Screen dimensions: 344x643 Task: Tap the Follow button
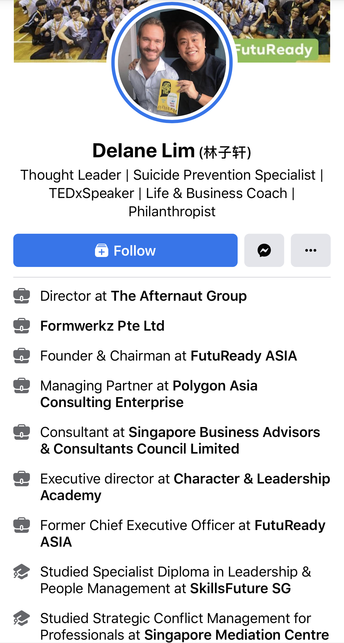click(x=125, y=250)
